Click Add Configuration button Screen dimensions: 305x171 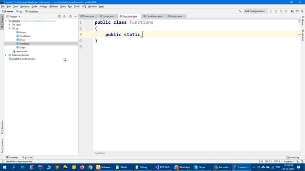coord(255,11)
